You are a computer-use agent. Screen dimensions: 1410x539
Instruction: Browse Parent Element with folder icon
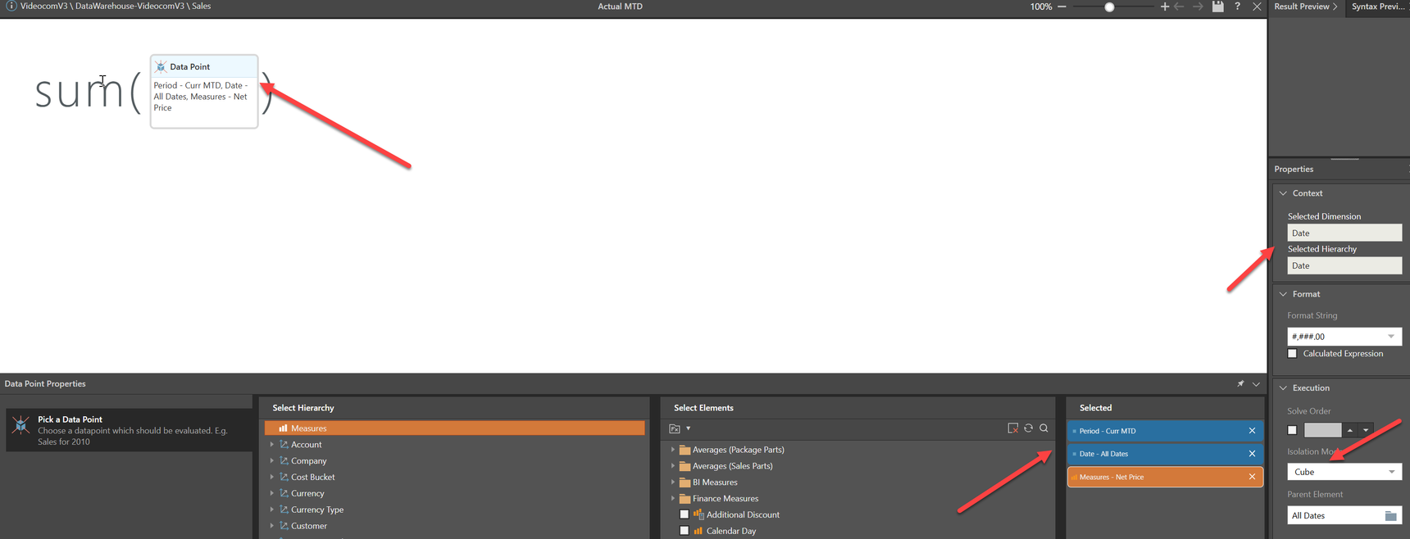[1391, 516]
